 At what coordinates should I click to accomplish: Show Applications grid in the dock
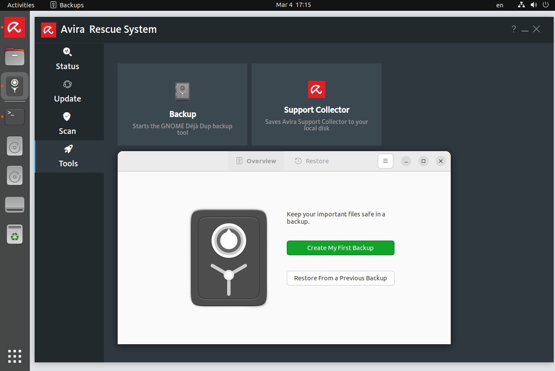(15, 356)
